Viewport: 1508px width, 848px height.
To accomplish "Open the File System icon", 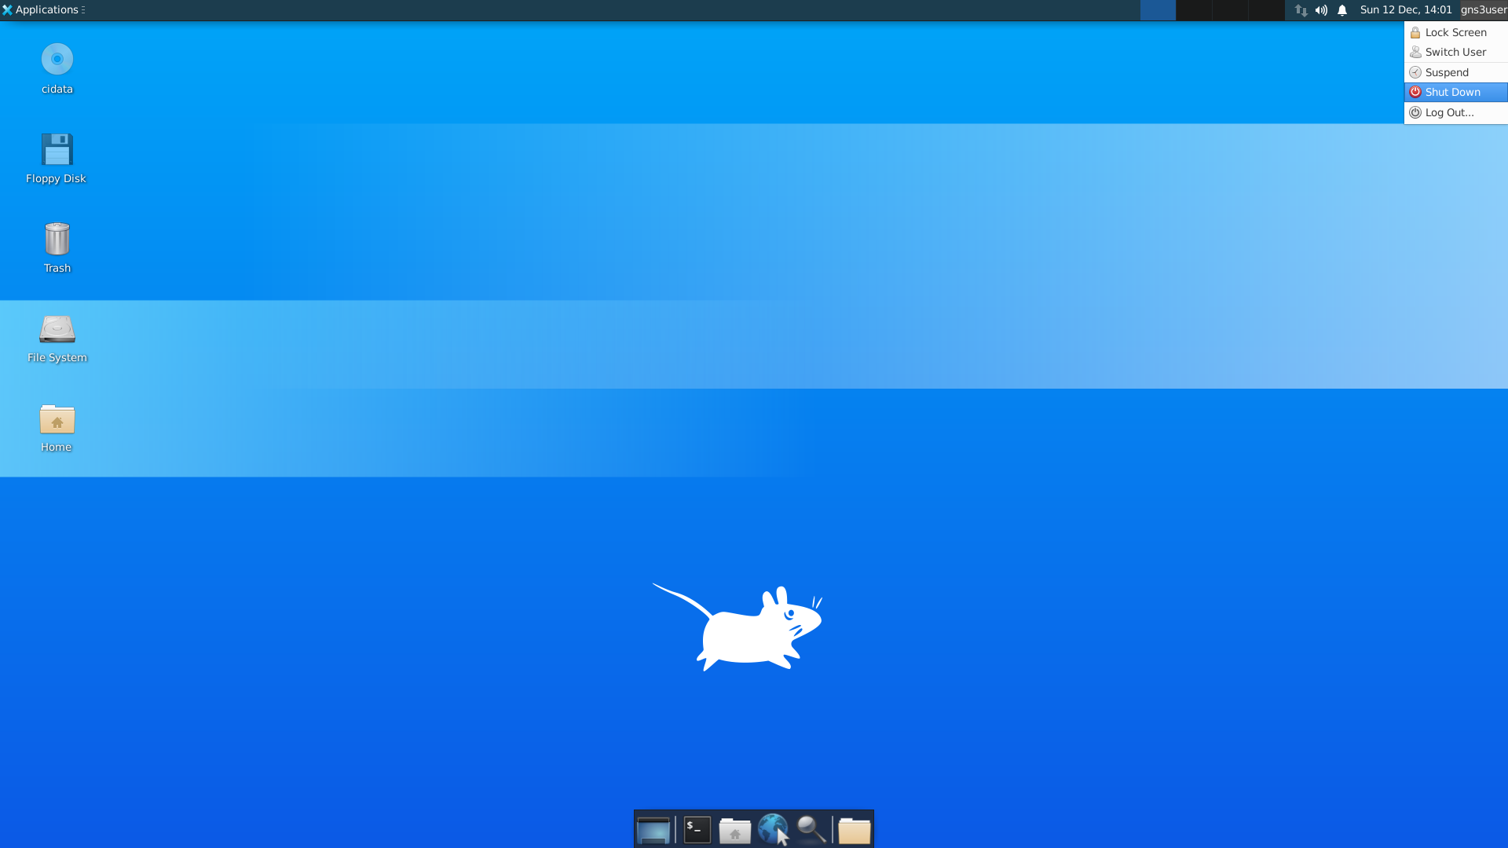I will pos(57,328).
